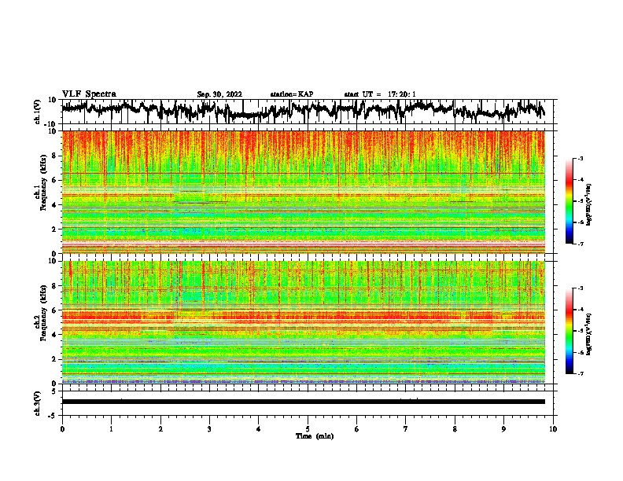Click the "-3" label on ch.2 colorbar
Screen dimensions: 623x481
tap(581, 288)
